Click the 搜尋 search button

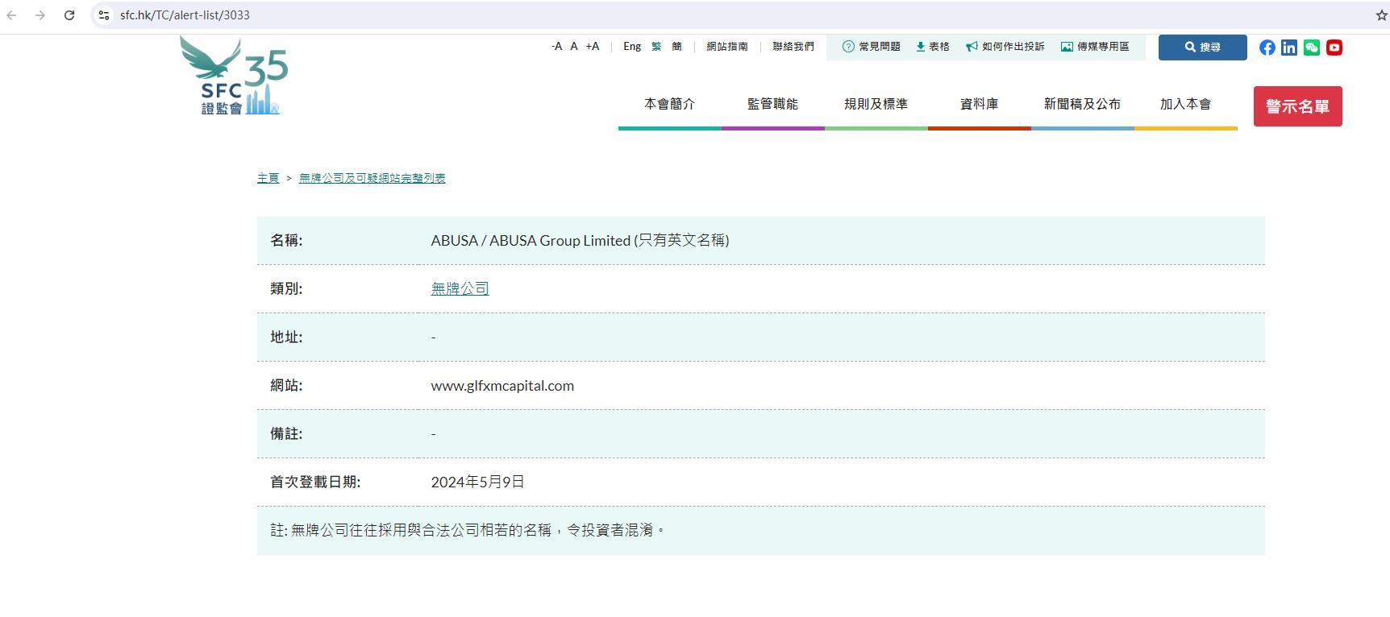click(1202, 48)
